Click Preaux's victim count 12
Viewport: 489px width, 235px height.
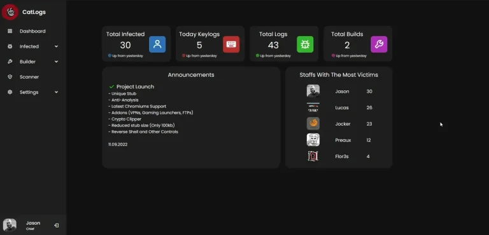(369, 140)
